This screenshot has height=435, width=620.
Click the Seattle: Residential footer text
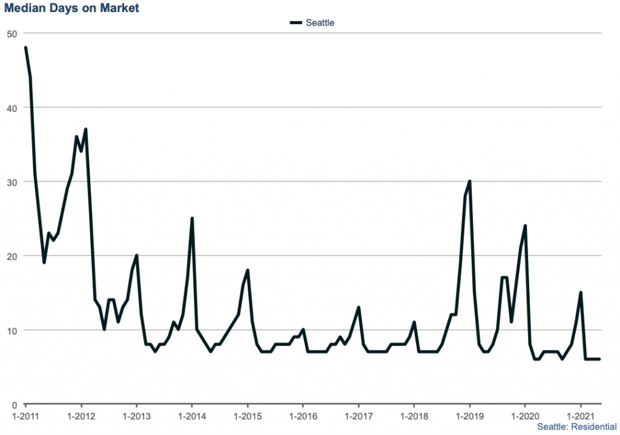click(x=576, y=427)
